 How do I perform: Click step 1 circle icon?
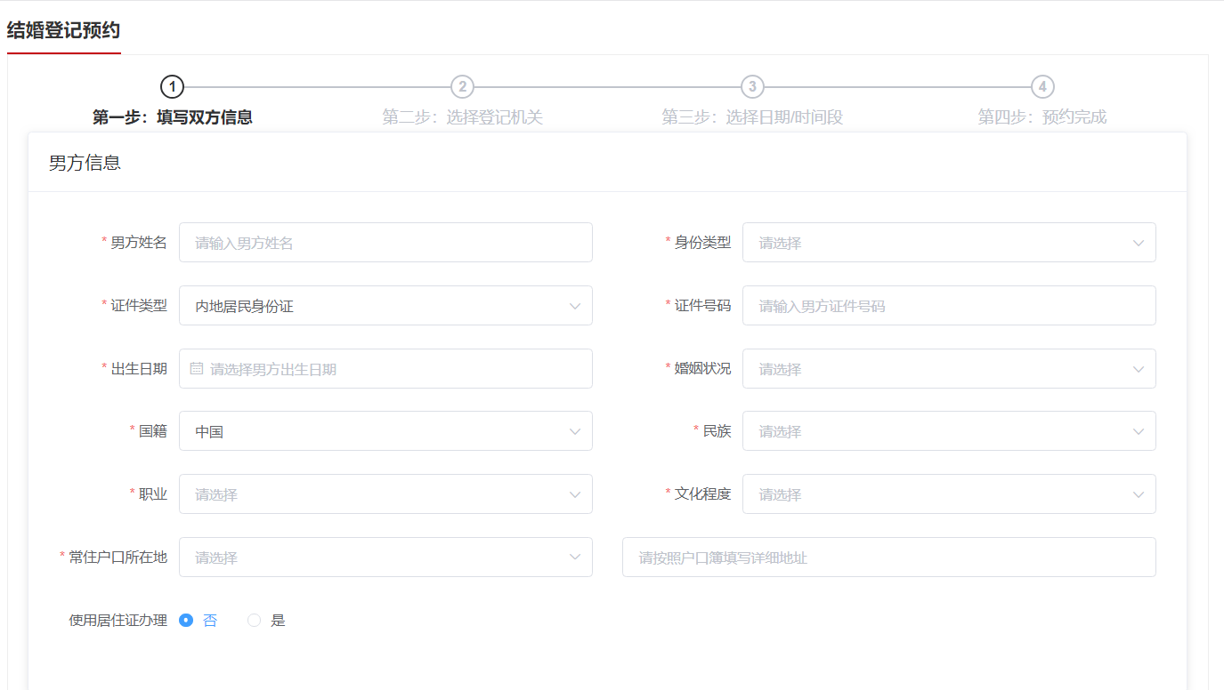coord(172,86)
